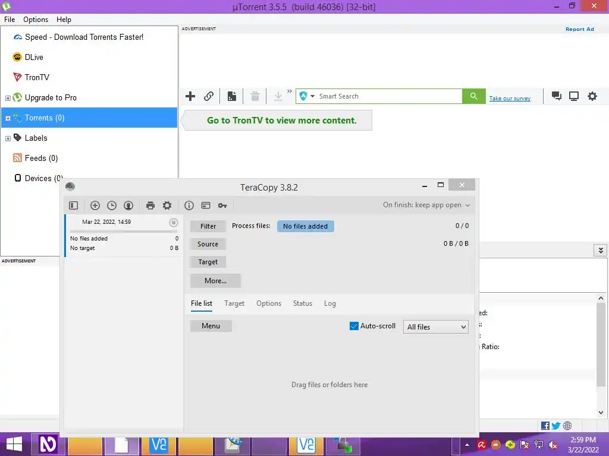This screenshot has height=456, width=609.
Task: Click the Report Ad link
Action: 579,29
